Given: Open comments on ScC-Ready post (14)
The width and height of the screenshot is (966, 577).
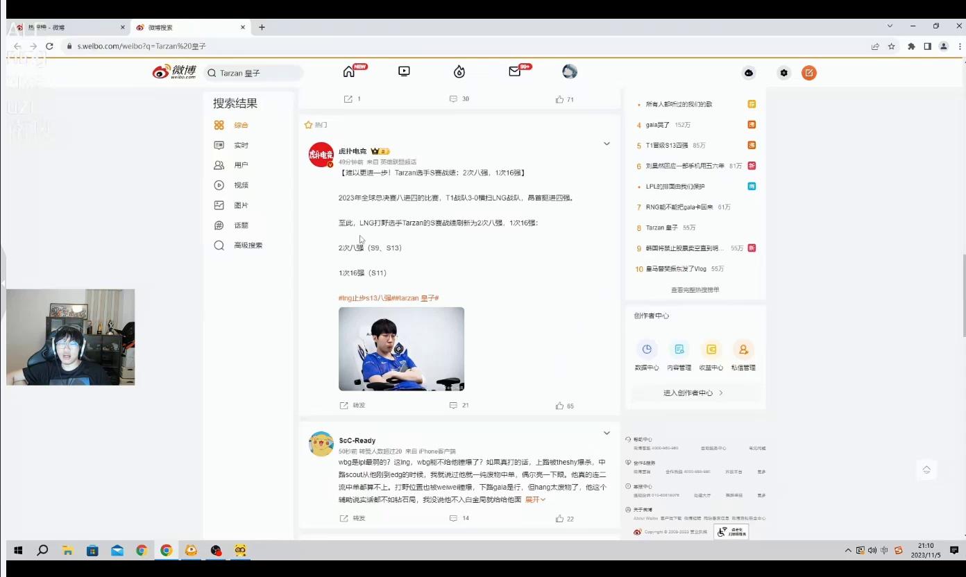Looking at the screenshot, I should click(459, 518).
